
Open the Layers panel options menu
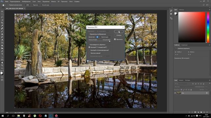[x=210, y=80]
